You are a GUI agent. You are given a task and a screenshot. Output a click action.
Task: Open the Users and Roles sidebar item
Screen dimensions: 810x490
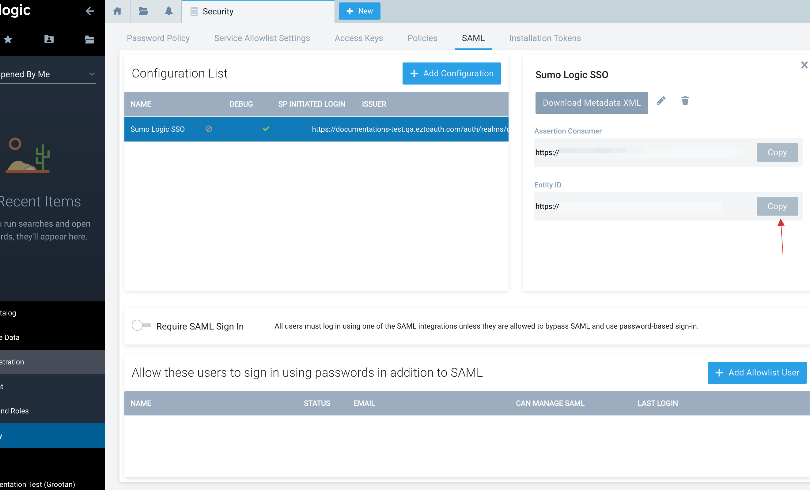coord(52,411)
